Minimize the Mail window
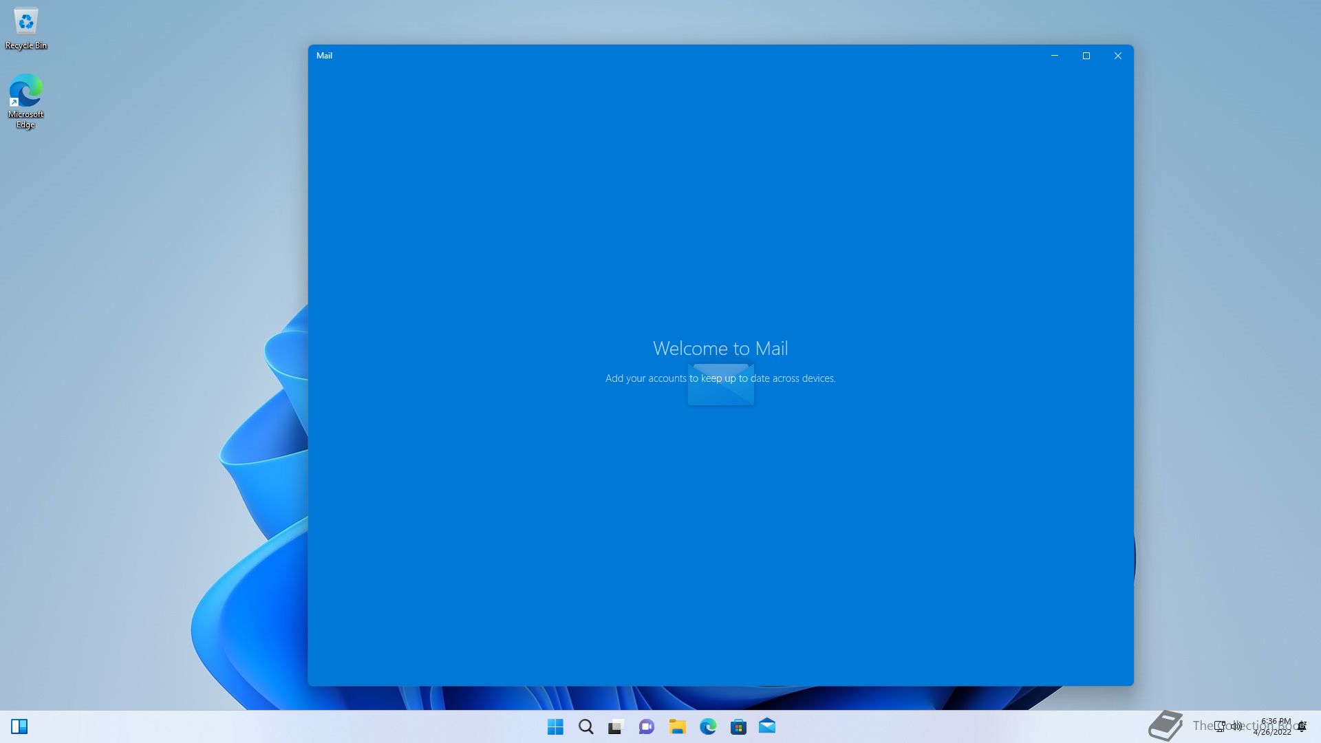Viewport: 1321px width, 743px height. click(x=1055, y=56)
